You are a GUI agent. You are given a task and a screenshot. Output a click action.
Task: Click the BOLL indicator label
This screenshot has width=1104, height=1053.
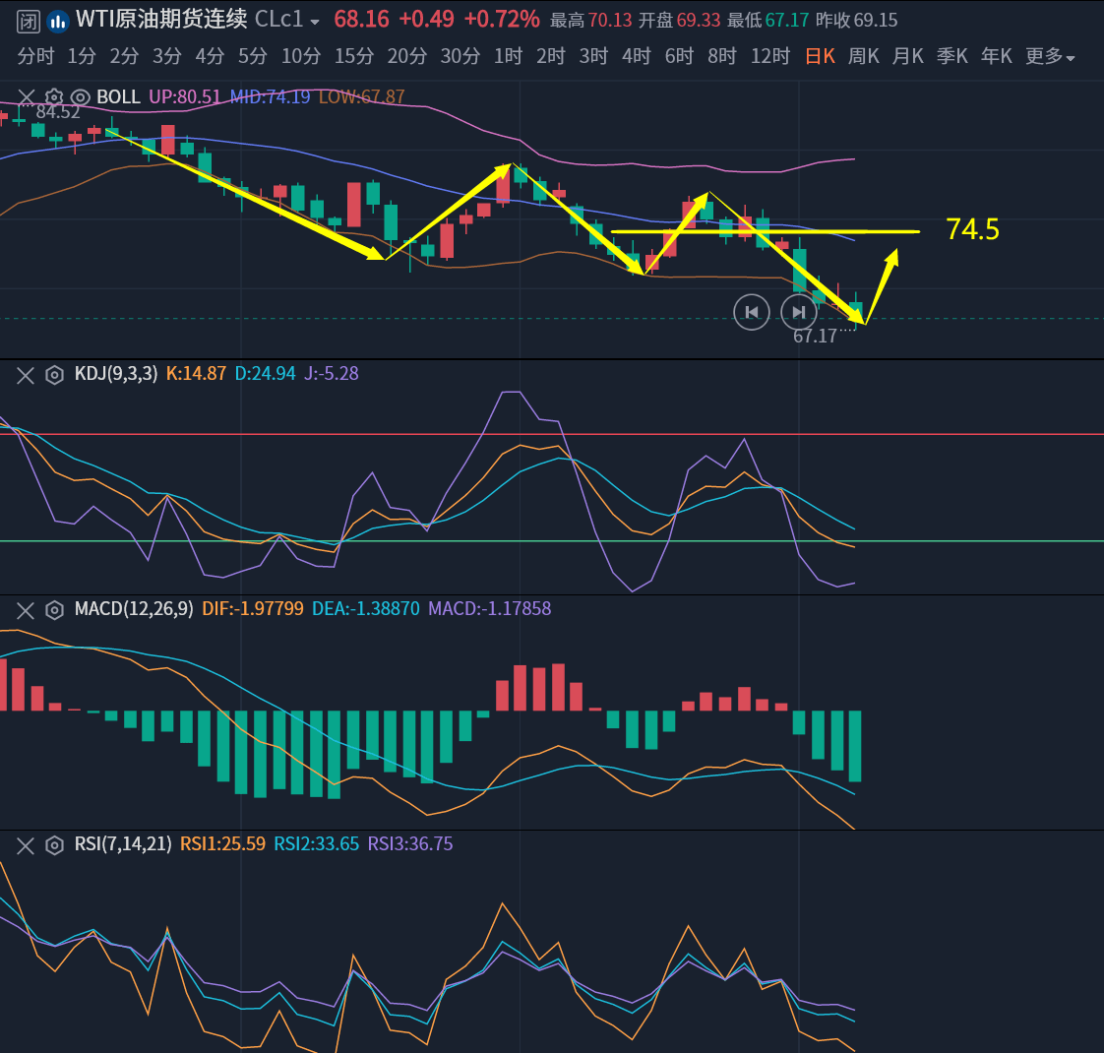coord(118,96)
